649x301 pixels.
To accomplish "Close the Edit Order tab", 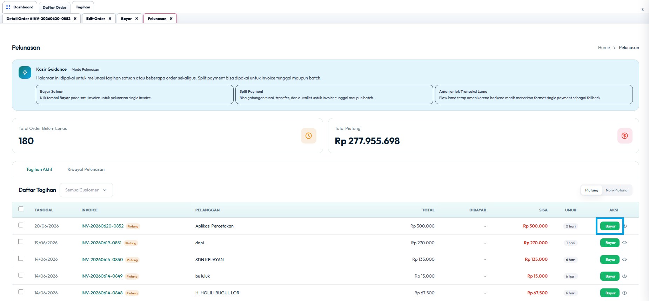I will tap(110, 19).
